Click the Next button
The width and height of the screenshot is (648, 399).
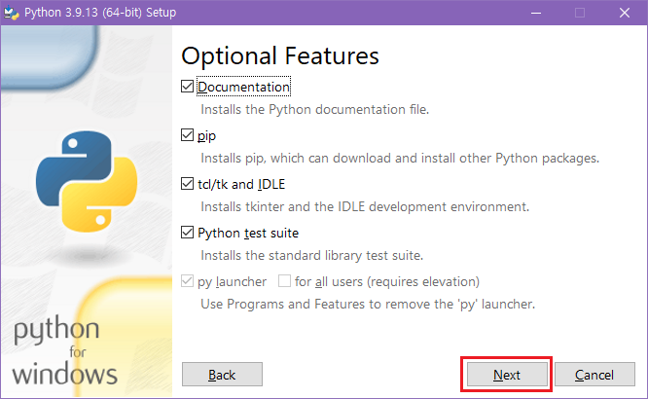click(x=507, y=375)
